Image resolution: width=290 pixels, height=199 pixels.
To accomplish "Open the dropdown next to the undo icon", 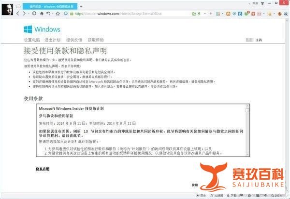I will click(x=53, y=13).
